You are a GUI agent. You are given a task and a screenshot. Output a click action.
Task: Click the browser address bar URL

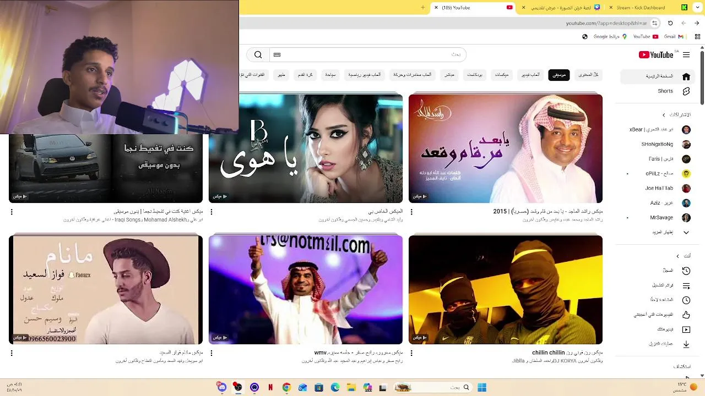(606, 23)
